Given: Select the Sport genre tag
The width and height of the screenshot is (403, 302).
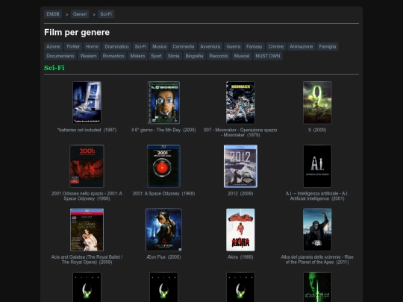Looking at the screenshot, I should (156, 56).
